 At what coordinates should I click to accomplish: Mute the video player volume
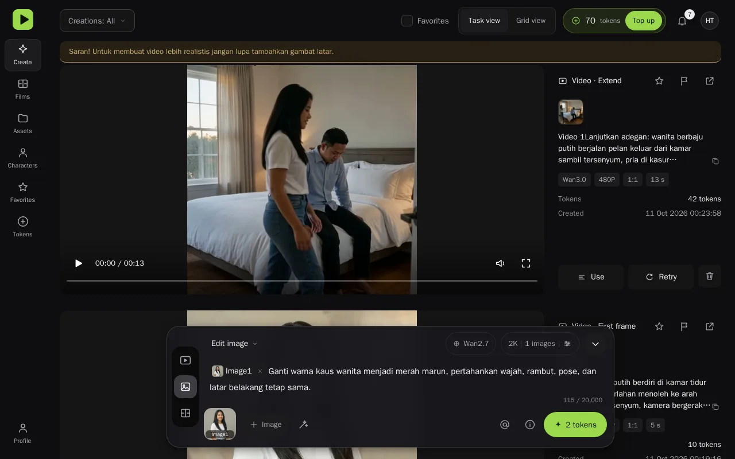[500, 263]
